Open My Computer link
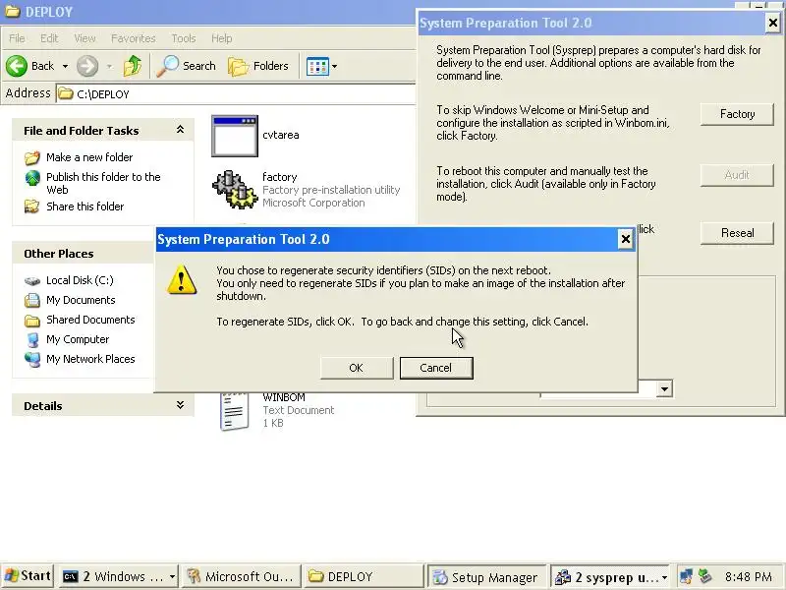This screenshot has width=786, height=590. (x=78, y=339)
